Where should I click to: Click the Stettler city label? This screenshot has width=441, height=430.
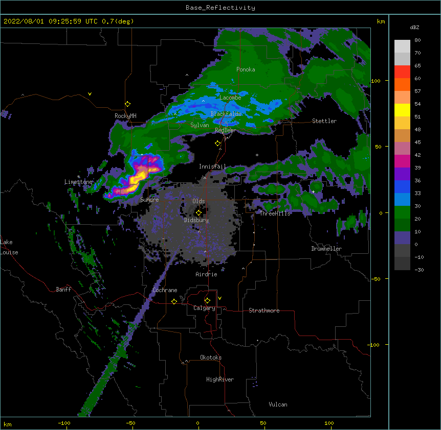pos(324,121)
